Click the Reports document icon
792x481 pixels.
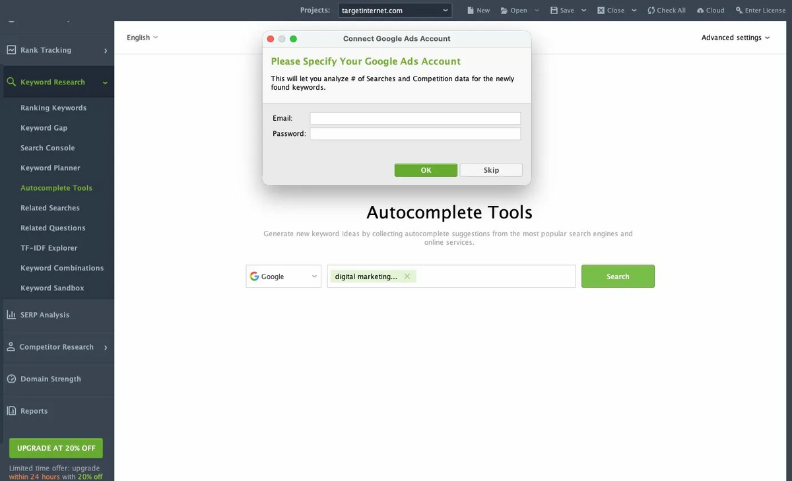click(x=11, y=410)
